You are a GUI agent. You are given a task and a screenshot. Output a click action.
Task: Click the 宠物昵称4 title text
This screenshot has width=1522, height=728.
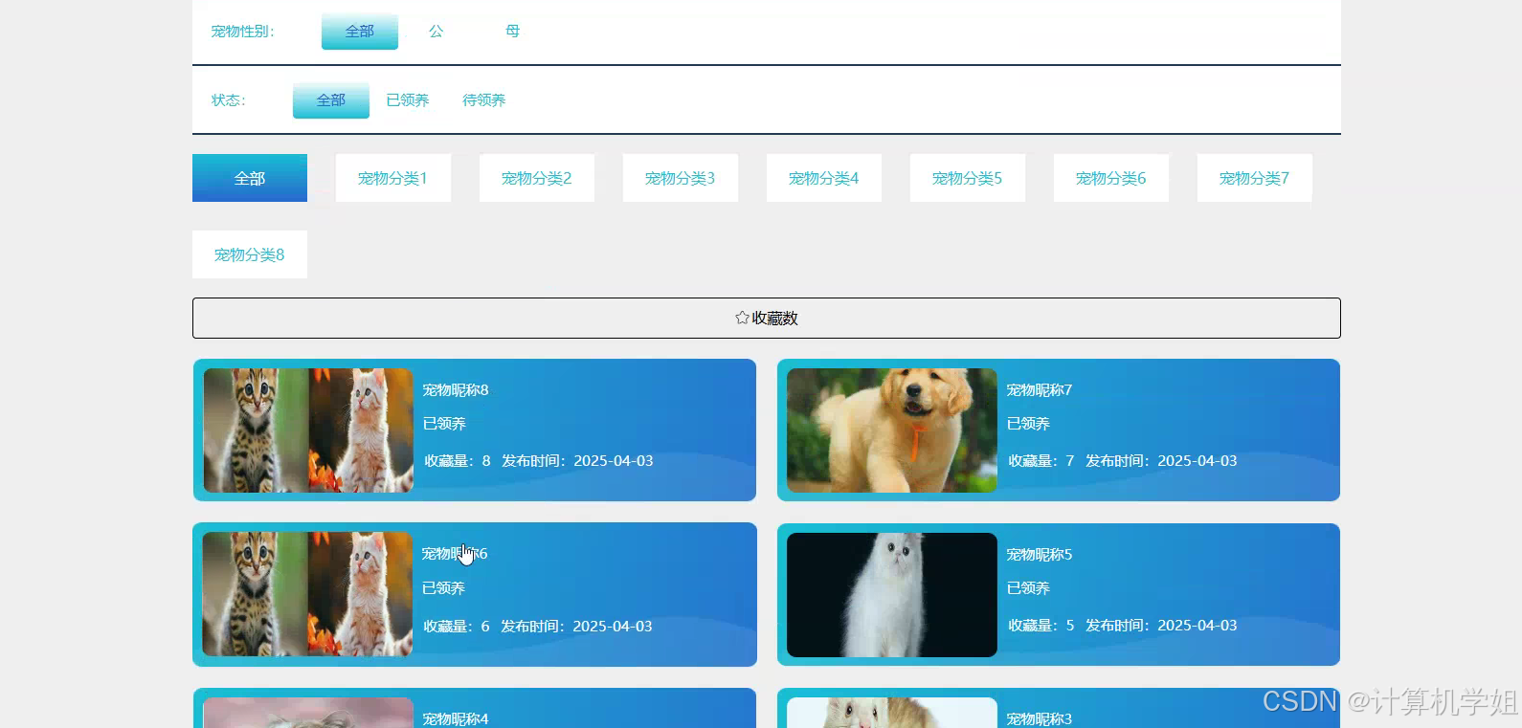click(x=456, y=719)
